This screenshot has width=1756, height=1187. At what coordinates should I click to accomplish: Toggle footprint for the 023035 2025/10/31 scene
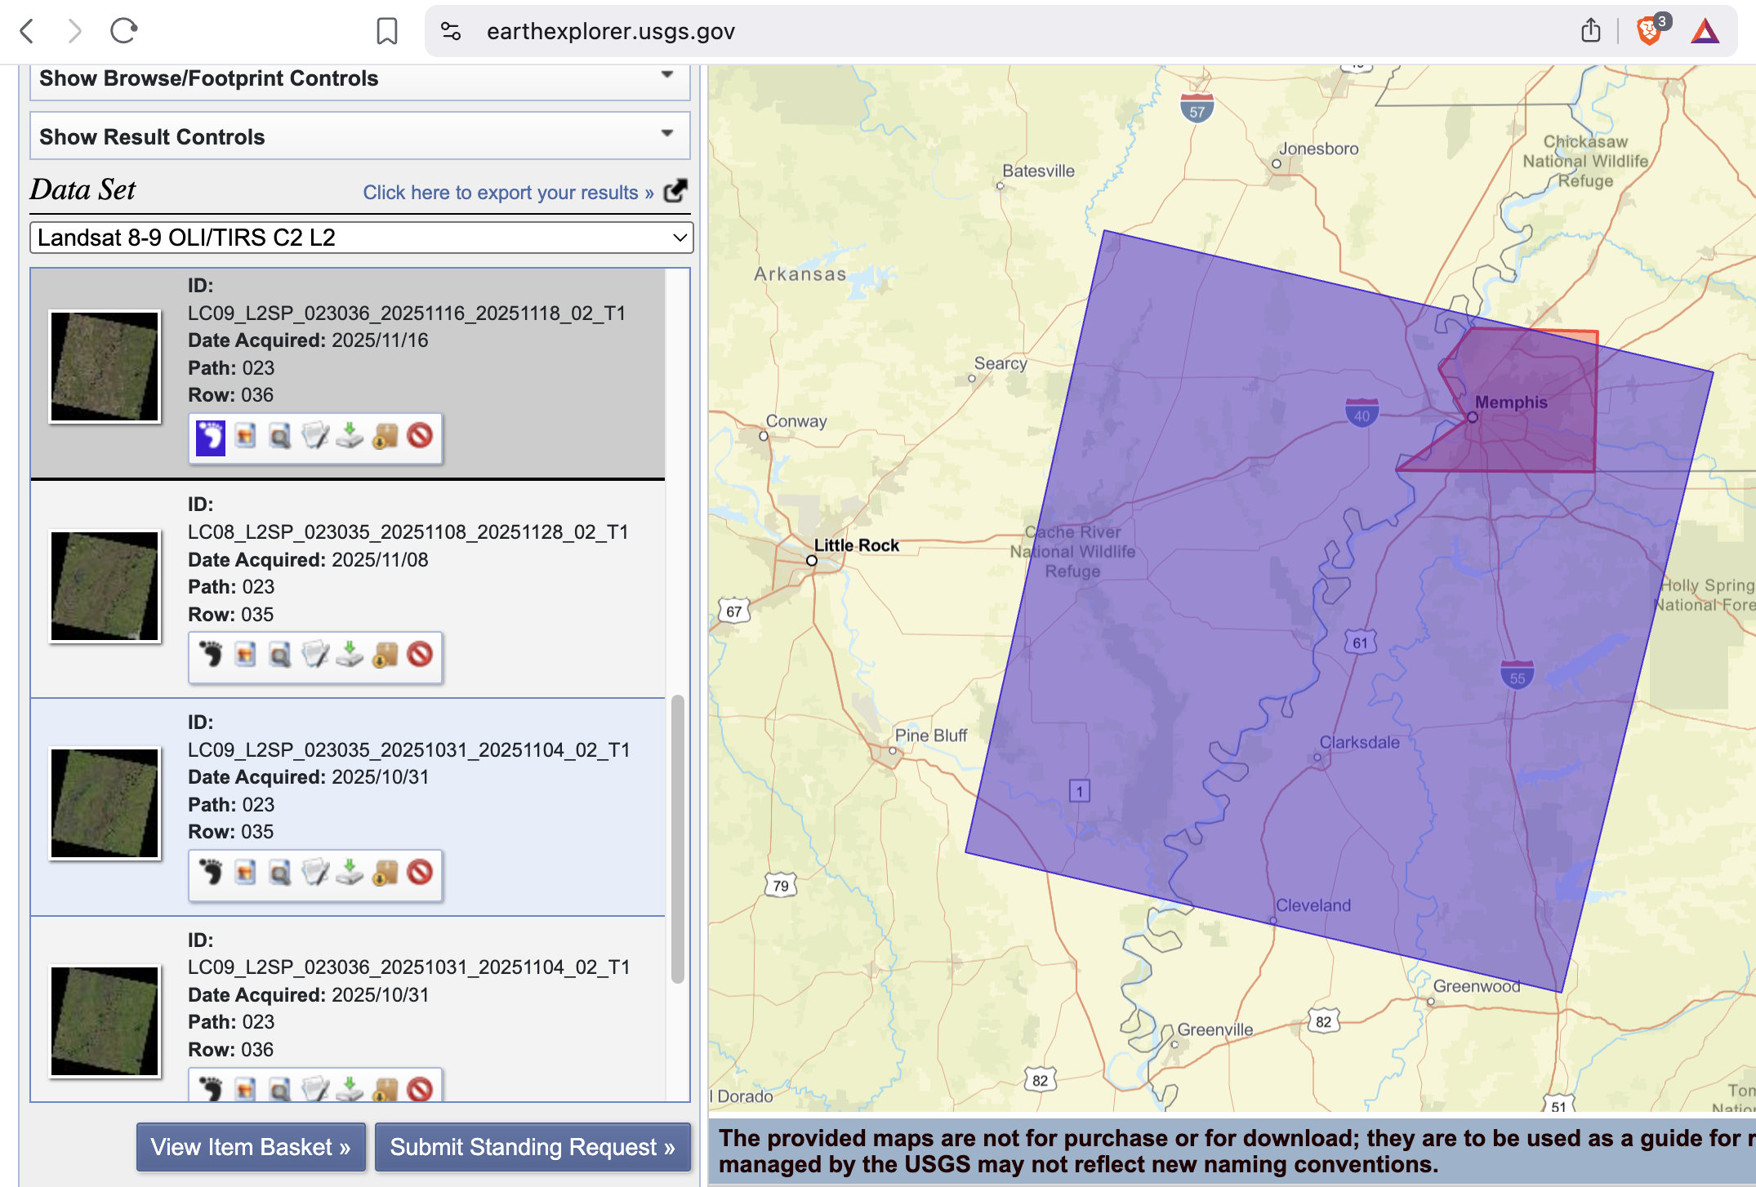pos(210,873)
